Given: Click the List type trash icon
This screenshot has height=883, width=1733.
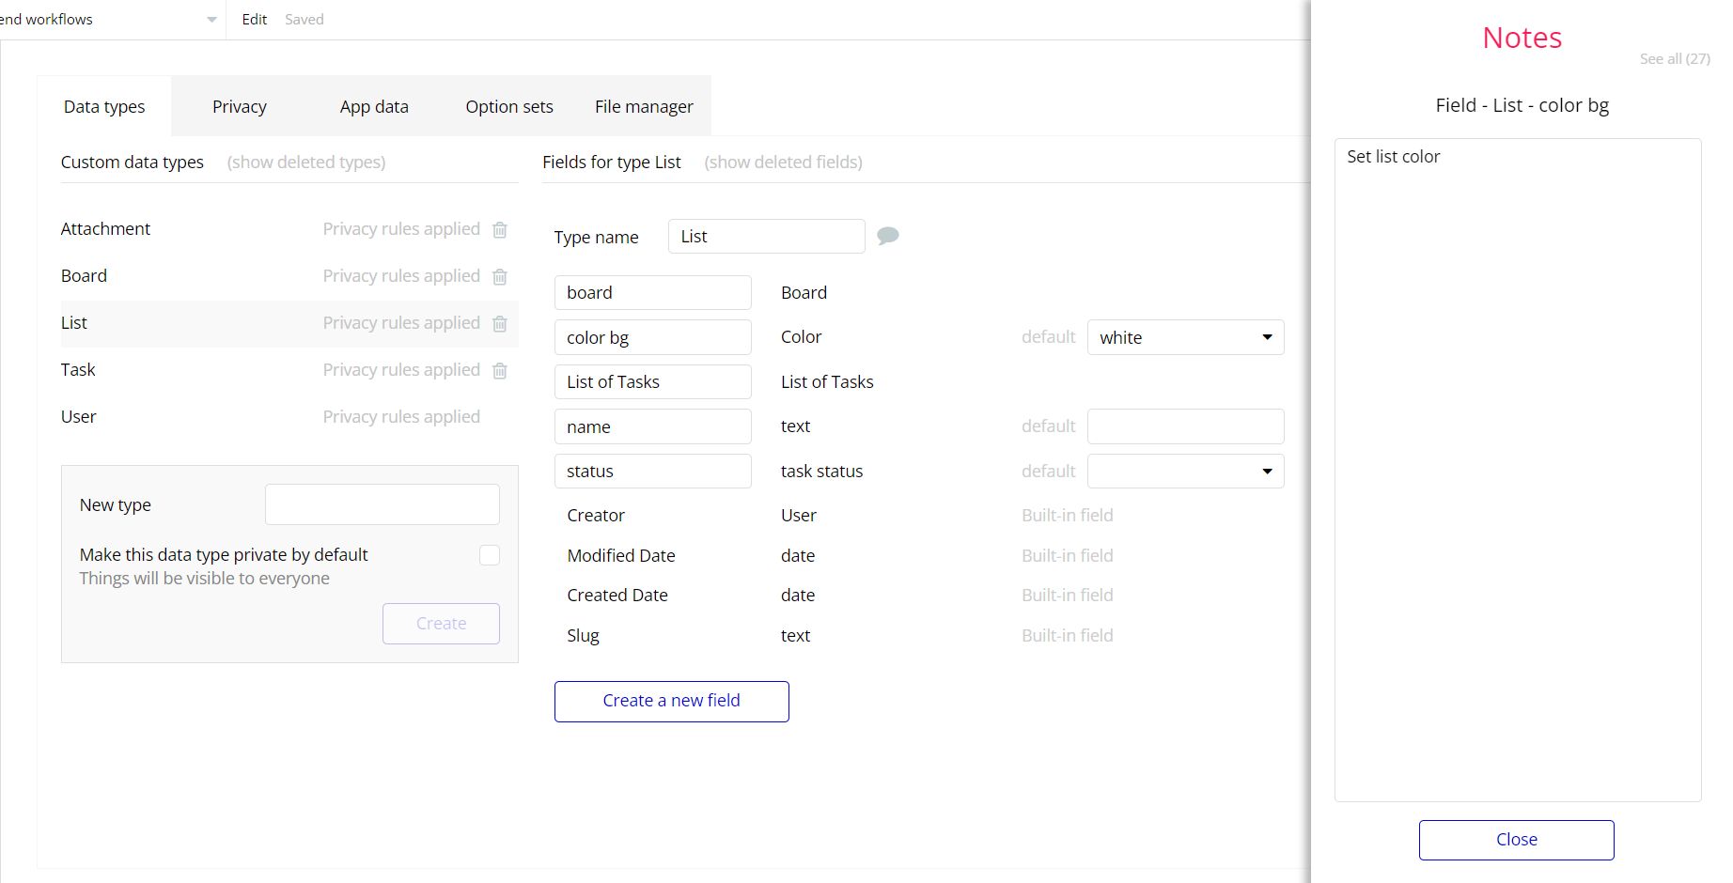Looking at the screenshot, I should (500, 324).
